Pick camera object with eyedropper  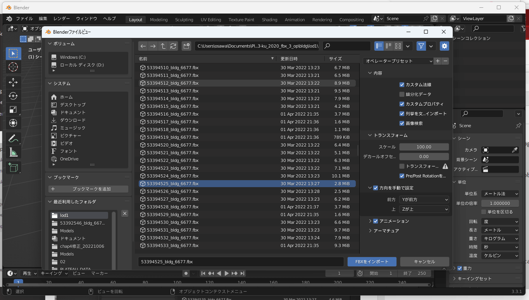tap(515, 150)
